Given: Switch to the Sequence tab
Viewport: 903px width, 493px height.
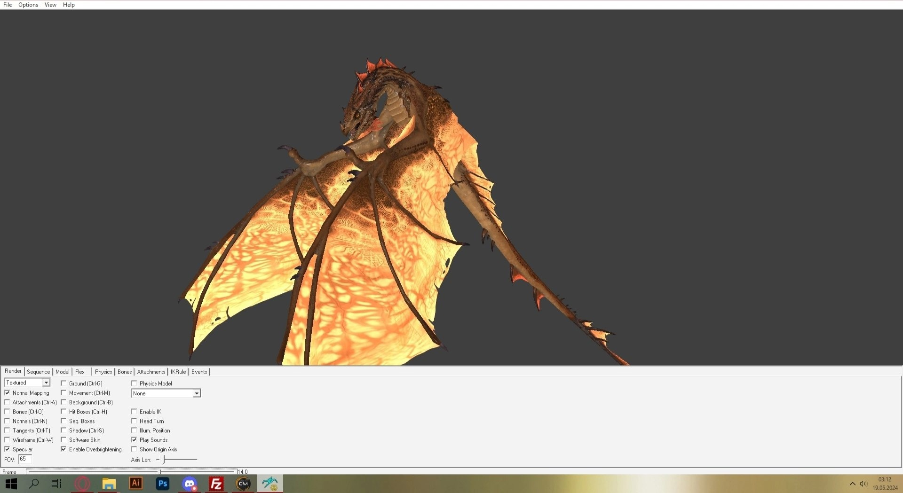Looking at the screenshot, I should (x=38, y=372).
